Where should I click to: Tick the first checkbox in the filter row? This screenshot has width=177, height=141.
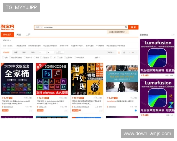coord(3,58)
